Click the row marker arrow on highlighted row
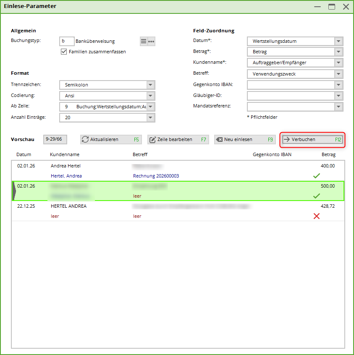The width and height of the screenshot is (354, 355). tap(14, 191)
